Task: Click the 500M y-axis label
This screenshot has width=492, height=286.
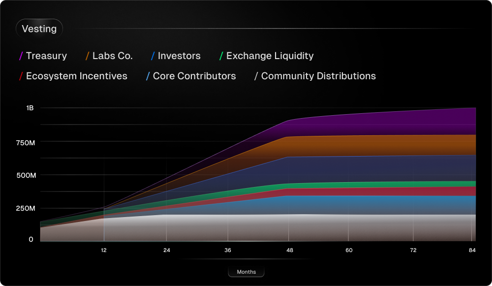Action: click(x=26, y=175)
